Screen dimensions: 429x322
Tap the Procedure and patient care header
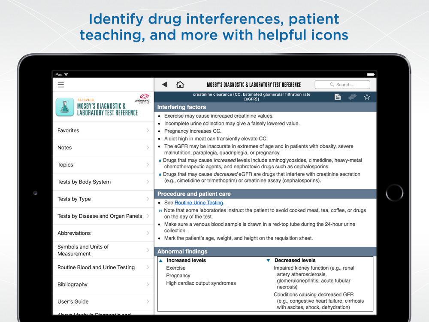point(265,194)
